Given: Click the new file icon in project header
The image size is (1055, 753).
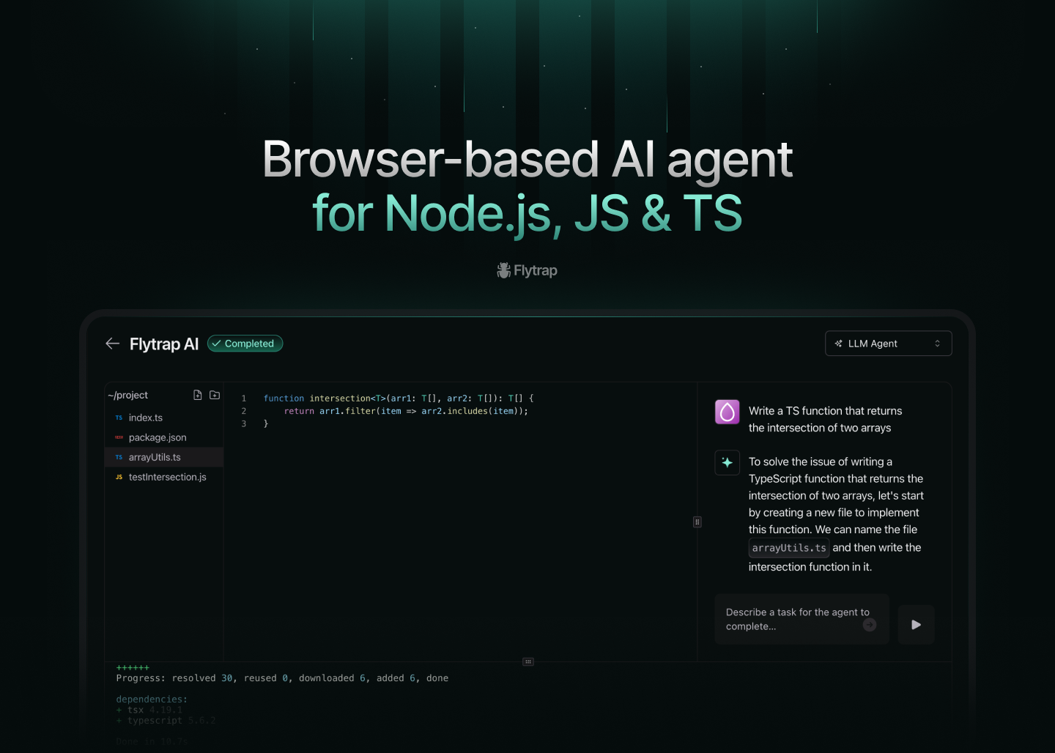Looking at the screenshot, I should click(x=197, y=395).
